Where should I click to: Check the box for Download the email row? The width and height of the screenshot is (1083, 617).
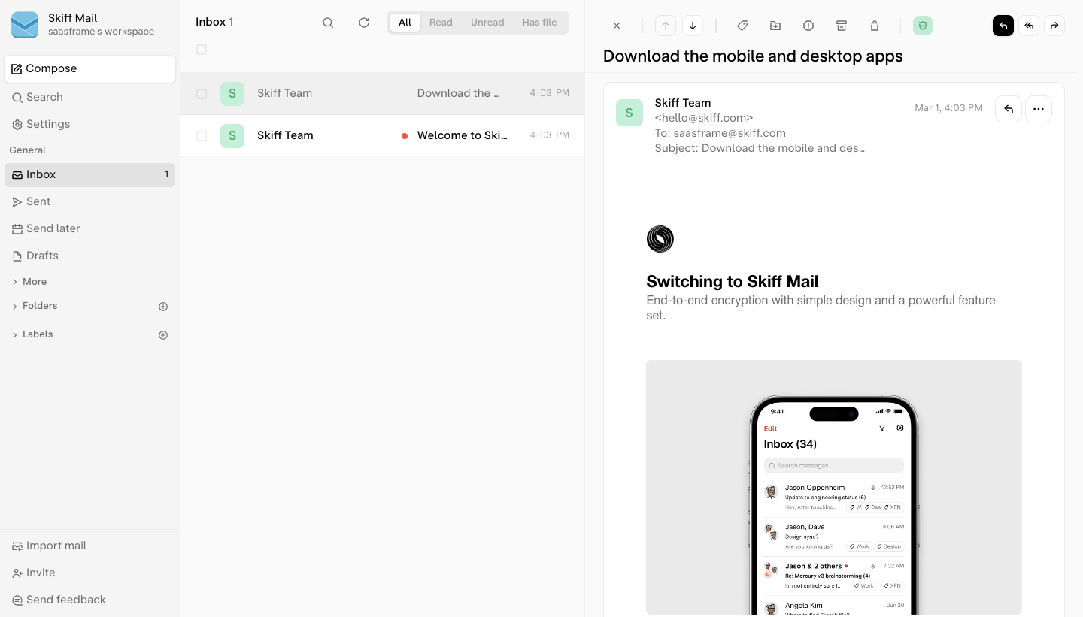pos(202,94)
